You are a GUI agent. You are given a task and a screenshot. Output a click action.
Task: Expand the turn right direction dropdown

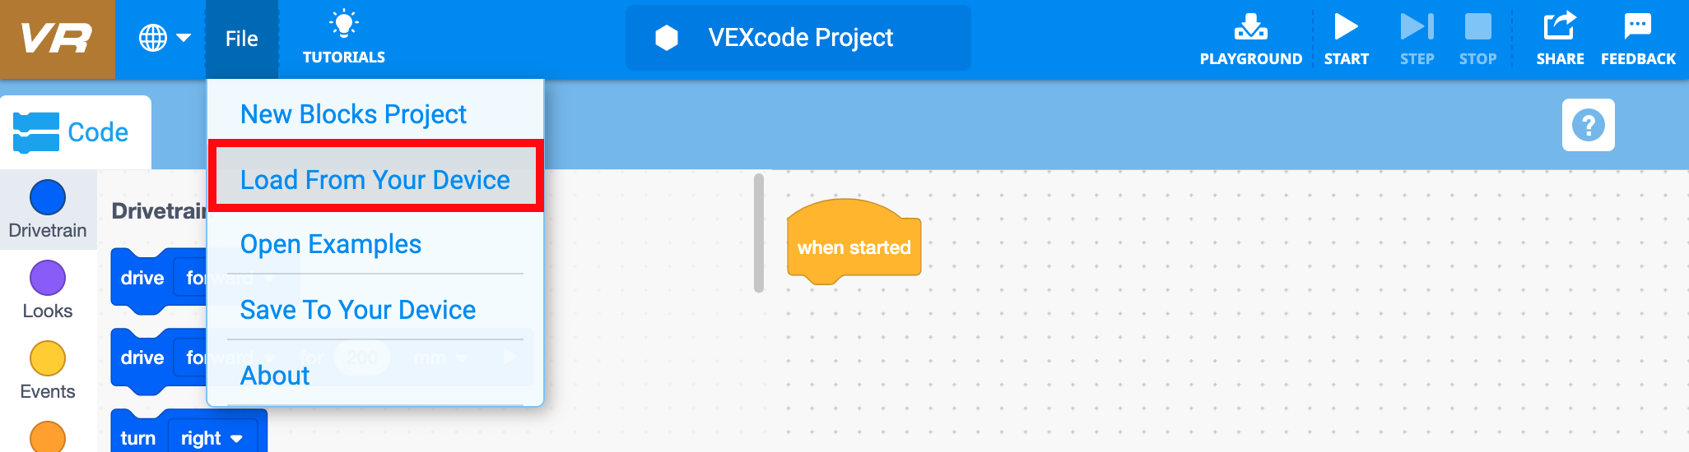[x=236, y=439]
